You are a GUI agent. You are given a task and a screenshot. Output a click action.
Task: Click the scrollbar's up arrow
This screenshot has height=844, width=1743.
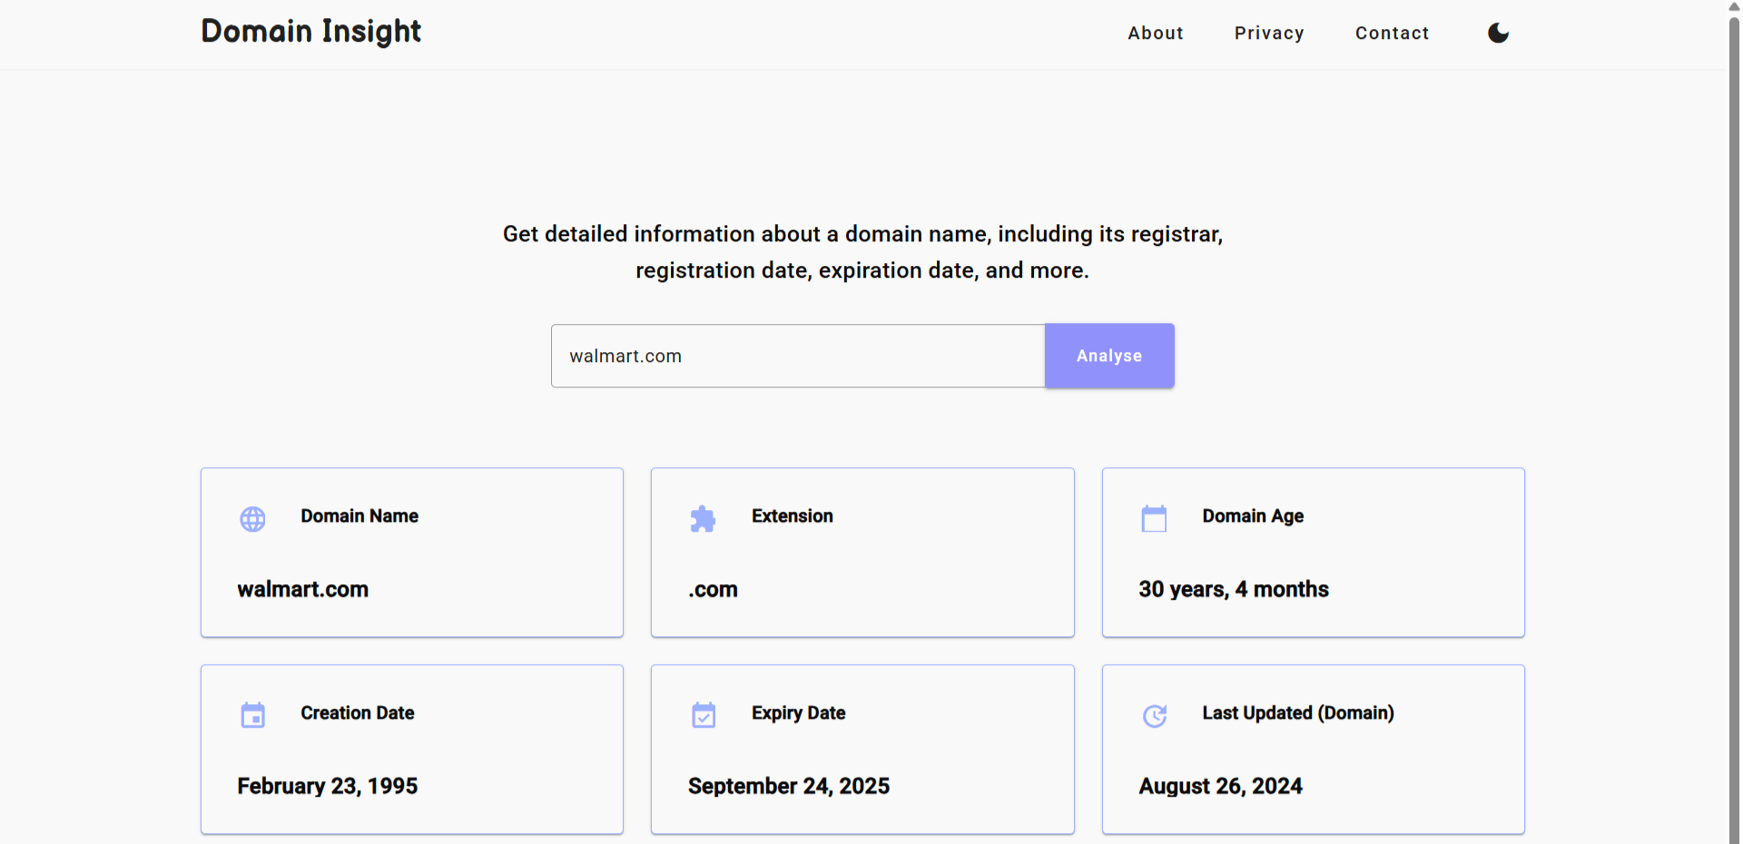tap(1734, 7)
